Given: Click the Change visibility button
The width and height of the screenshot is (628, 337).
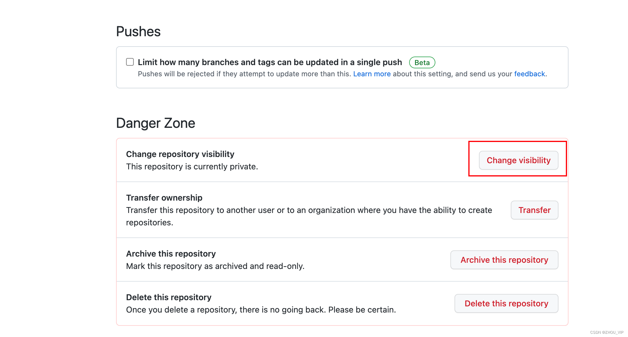Looking at the screenshot, I should tap(518, 160).
